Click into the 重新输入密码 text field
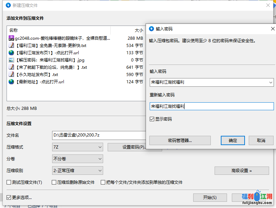The width and height of the screenshot is (276, 208). point(212,106)
